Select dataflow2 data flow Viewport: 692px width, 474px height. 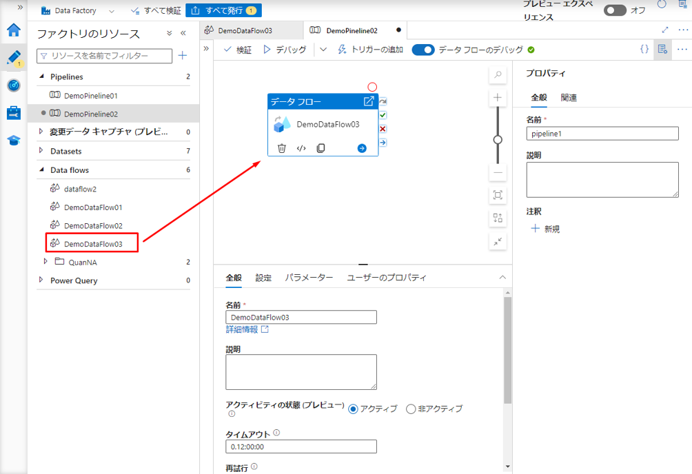pos(80,189)
